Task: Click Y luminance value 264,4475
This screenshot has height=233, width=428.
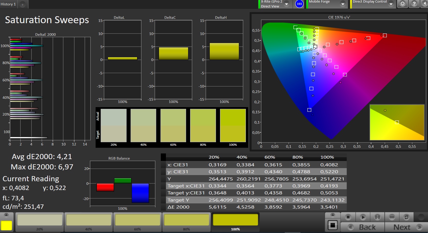Action: (x=221, y=179)
